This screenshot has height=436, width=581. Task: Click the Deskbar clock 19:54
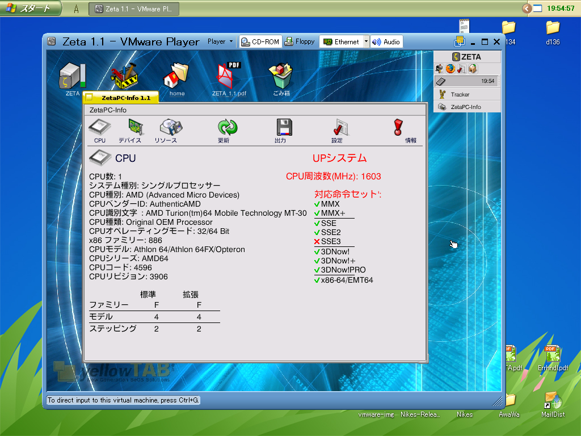pos(487,81)
